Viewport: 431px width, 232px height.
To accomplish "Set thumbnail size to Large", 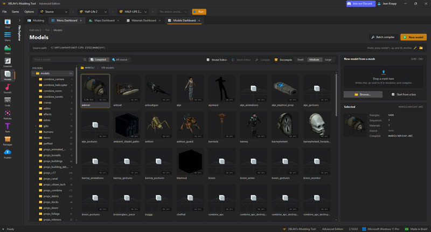I will [x=328, y=60].
